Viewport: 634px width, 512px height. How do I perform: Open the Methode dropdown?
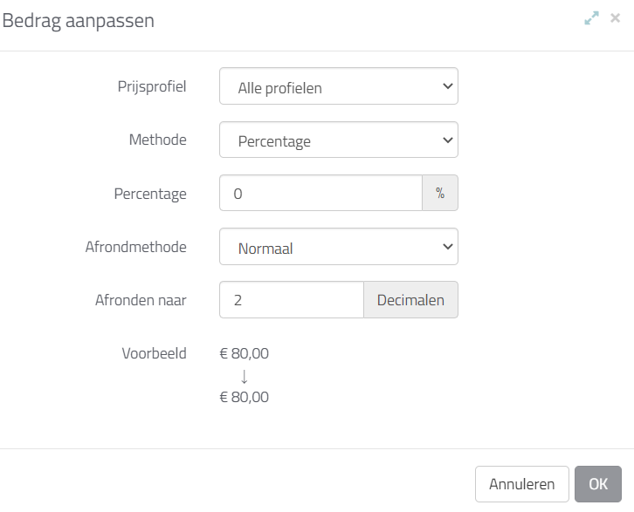(339, 140)
